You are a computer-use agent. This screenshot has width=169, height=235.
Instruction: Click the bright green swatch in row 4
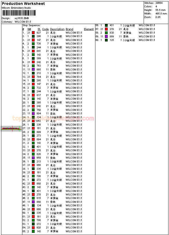(x=33, y=44)
